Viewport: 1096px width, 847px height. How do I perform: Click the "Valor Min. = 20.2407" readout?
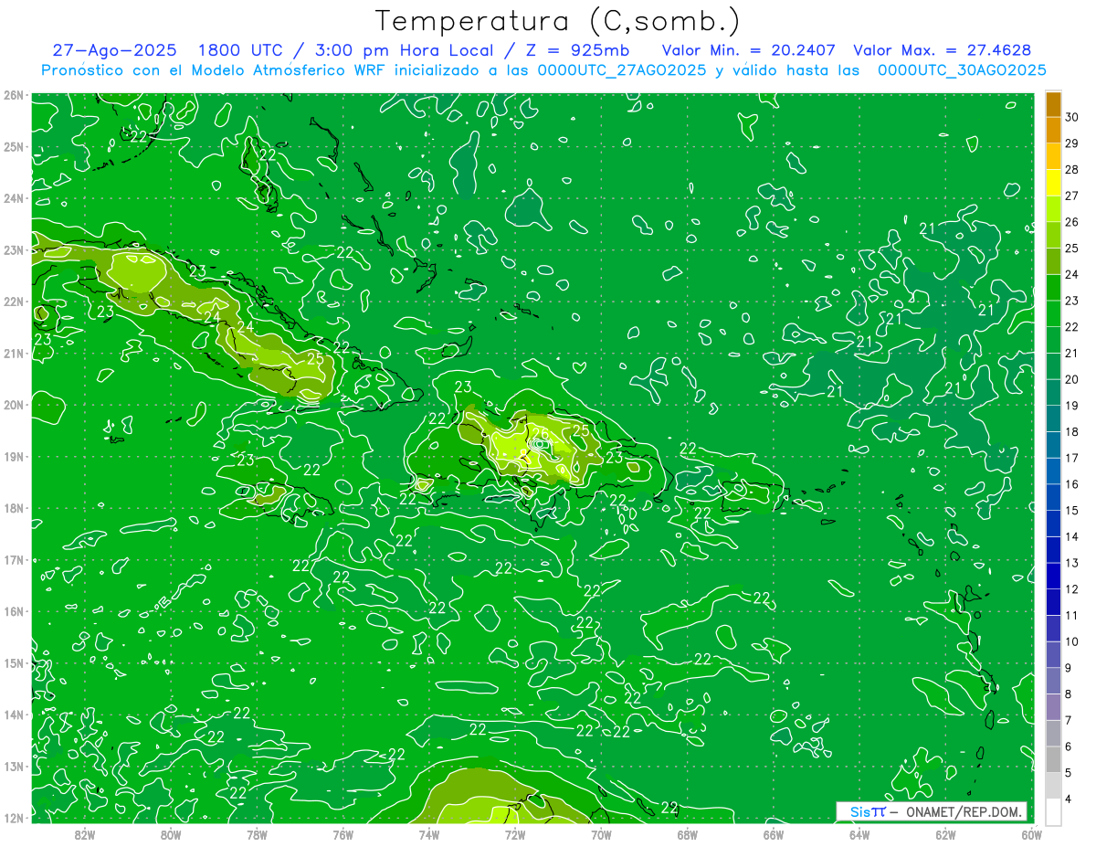(x=747, y=50)
